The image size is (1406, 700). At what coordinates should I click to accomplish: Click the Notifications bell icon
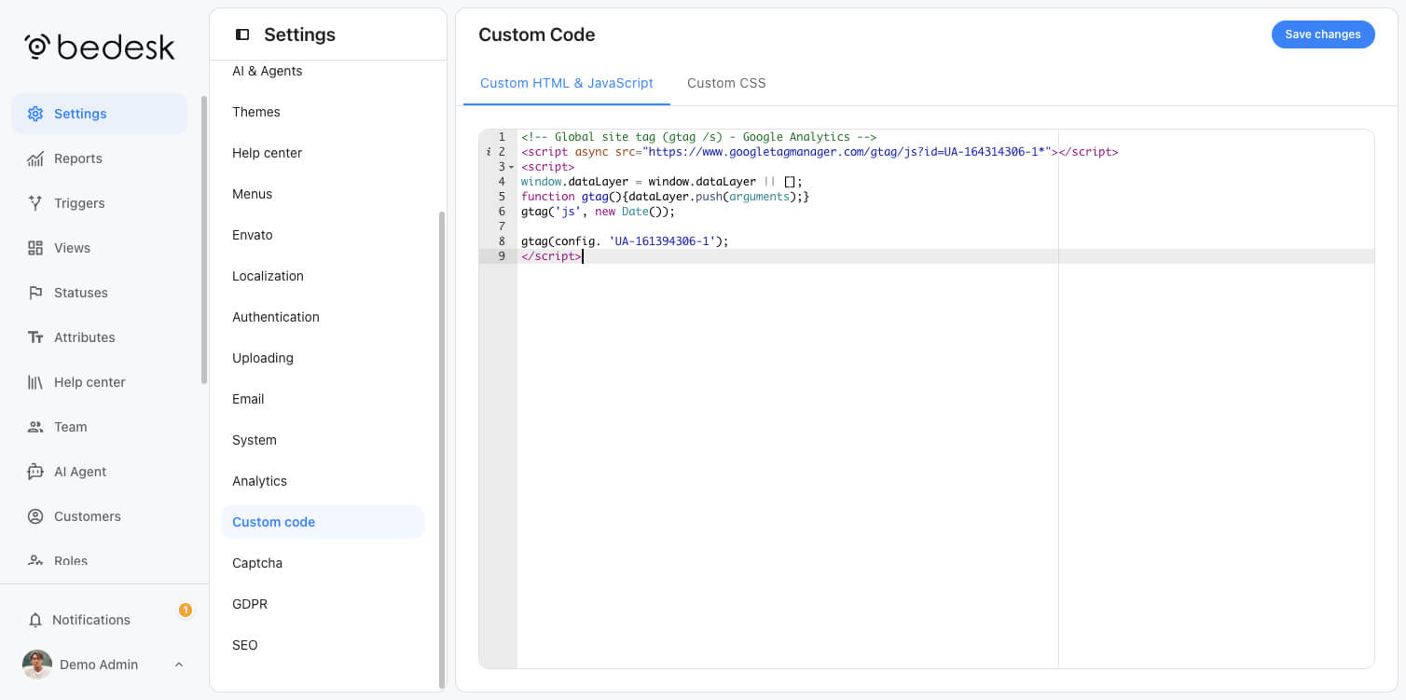tap(35, 620)
